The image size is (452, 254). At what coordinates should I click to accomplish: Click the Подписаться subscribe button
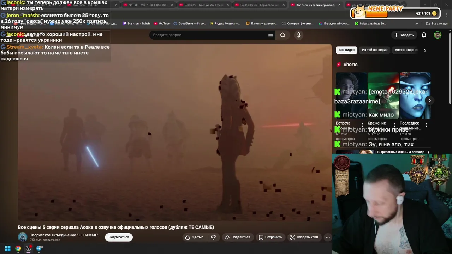(x=119, y=237)
